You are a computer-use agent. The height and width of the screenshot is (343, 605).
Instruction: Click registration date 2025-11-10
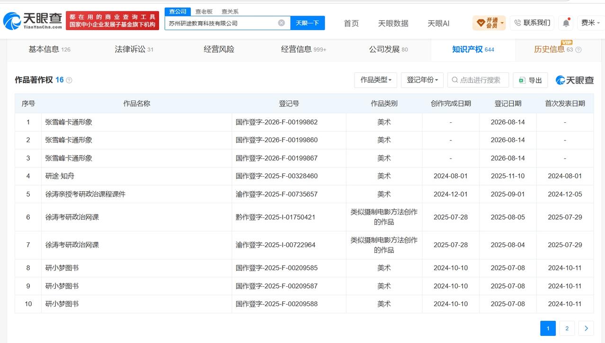pos(507,176)
